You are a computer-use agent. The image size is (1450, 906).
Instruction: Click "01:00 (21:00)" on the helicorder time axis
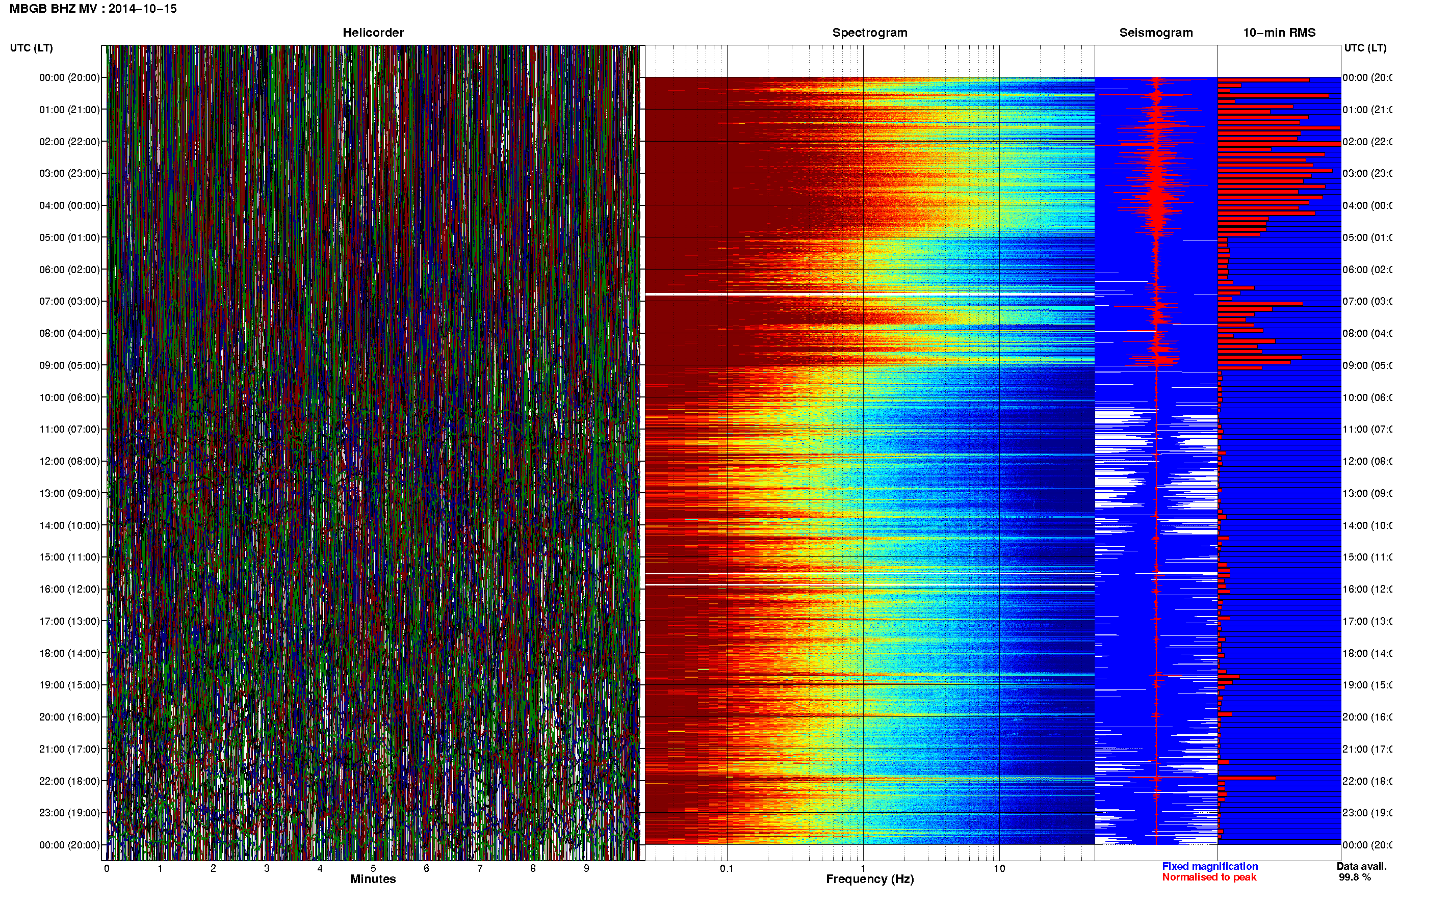[69, 110]
